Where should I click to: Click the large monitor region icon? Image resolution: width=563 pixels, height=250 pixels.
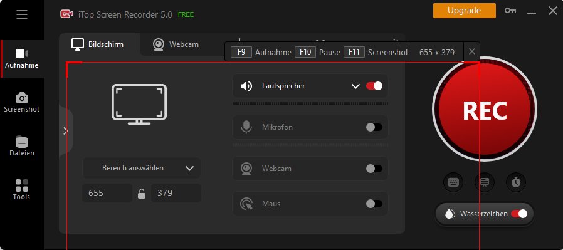(x=139, y=105)
